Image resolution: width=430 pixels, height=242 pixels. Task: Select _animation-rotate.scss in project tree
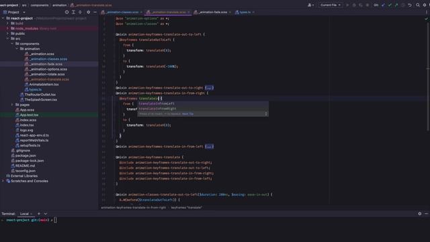47,74
